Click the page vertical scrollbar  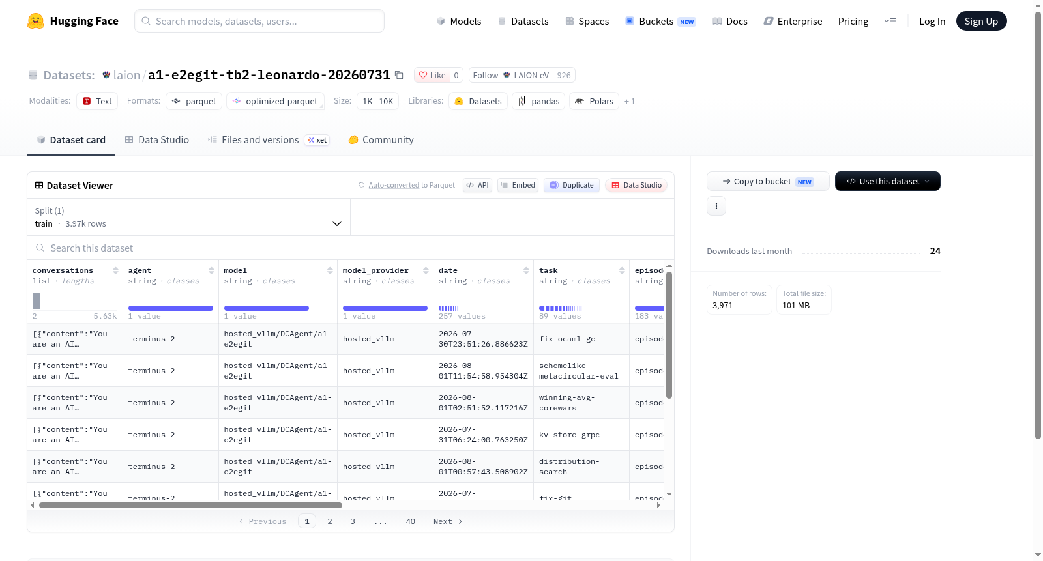1038,225
